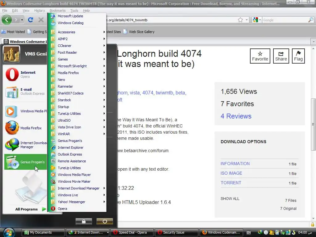Open Windows Catalog entry
The width and height of the screenshot is (316, 237).
click(77, 23)
